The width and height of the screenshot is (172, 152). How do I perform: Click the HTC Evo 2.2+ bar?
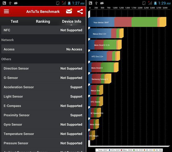(104, 56)
